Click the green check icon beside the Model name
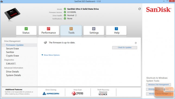 65,9
